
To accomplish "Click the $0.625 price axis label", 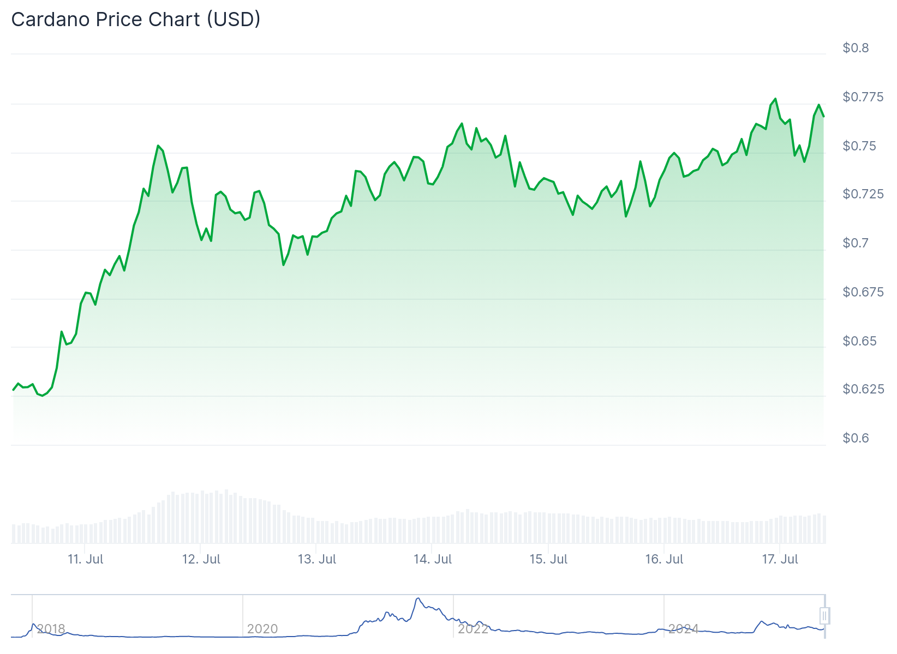I will point(863,389).
